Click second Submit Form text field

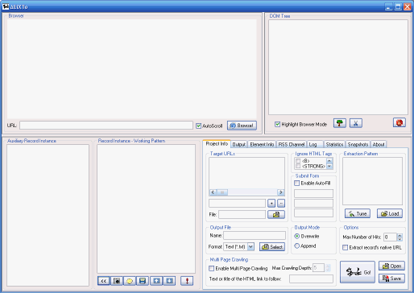tap(313, 203)
